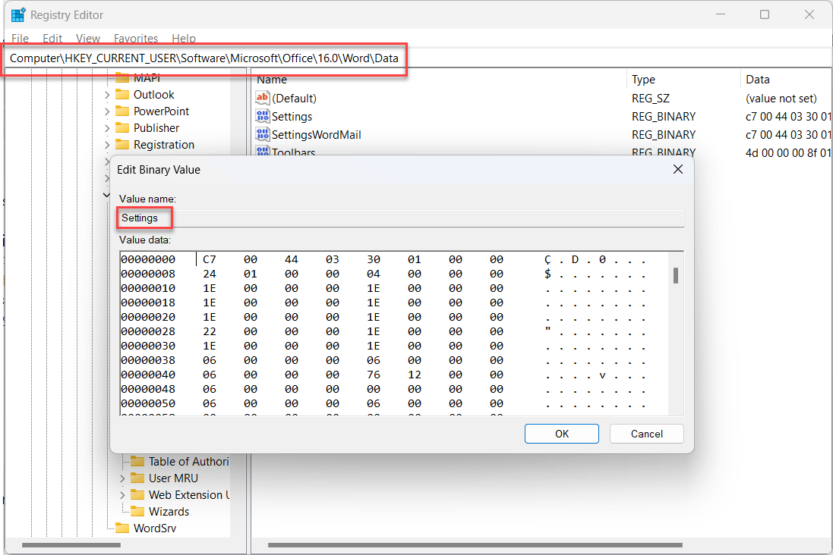Expand the Publisher tree node

point(107,128)
